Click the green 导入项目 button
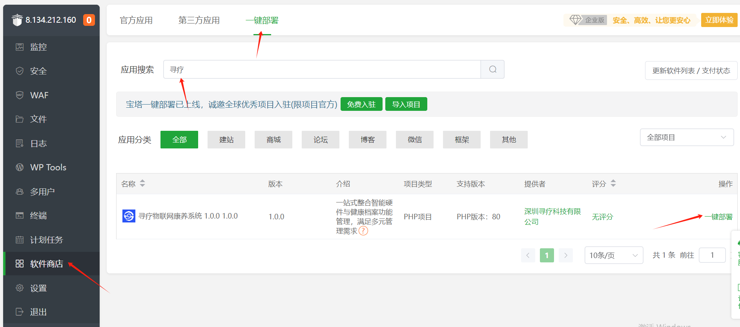The image size is (740, 327). click(x=406, y=104)
